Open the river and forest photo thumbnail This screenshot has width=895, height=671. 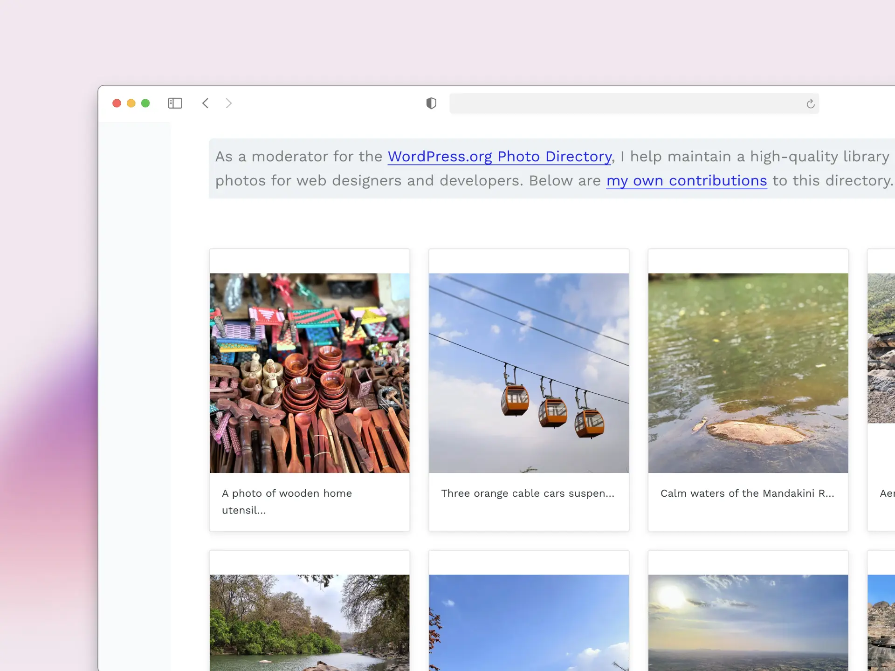[x=310, y=622]
